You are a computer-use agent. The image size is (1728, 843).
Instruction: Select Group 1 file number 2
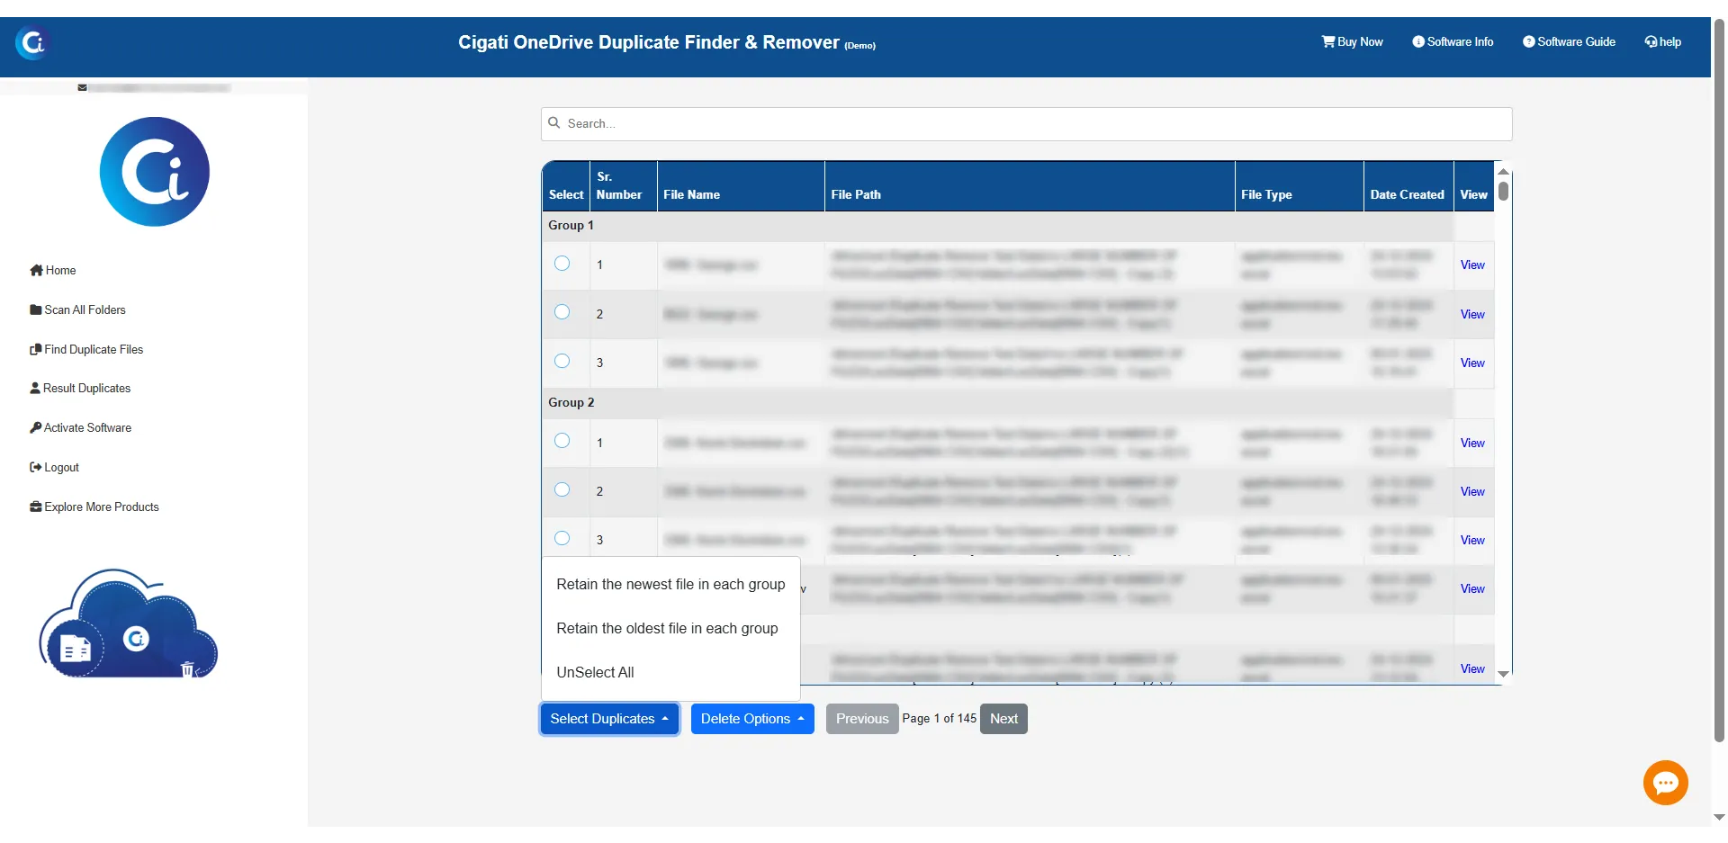click(x=562, y=312)
